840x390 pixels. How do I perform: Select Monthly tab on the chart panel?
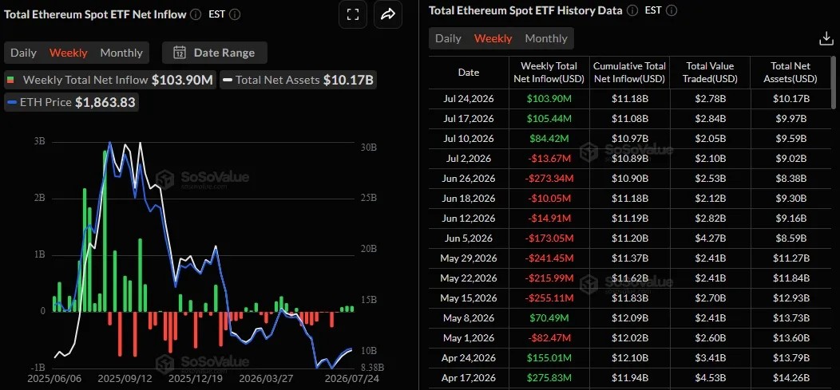tap(121, 53)
